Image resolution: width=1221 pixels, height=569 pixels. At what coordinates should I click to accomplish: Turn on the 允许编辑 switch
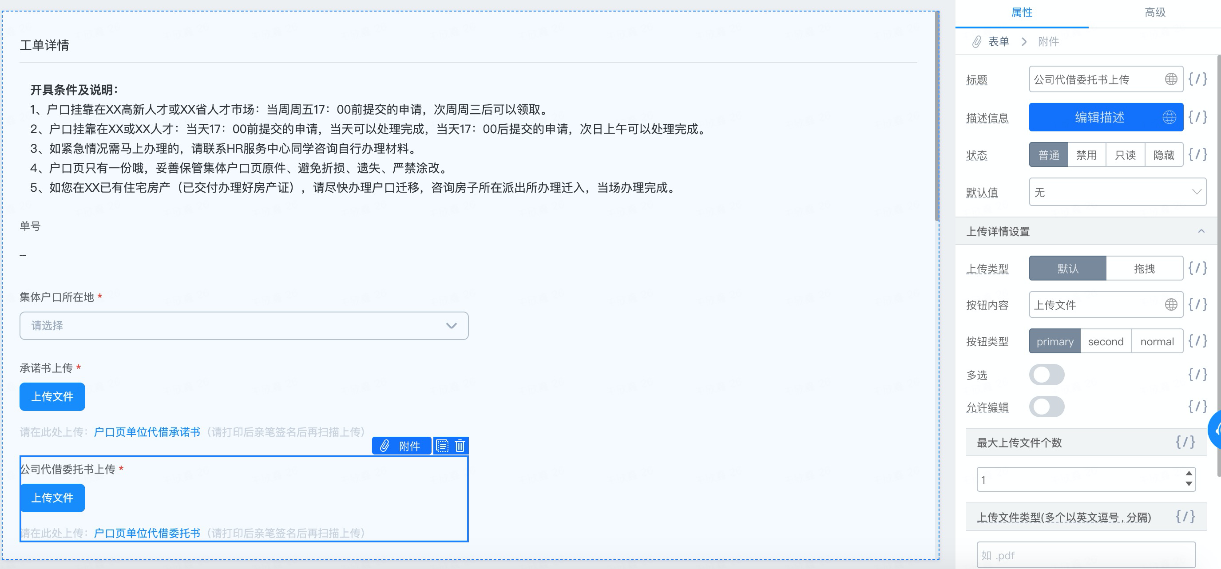(x=1046, y=407)
